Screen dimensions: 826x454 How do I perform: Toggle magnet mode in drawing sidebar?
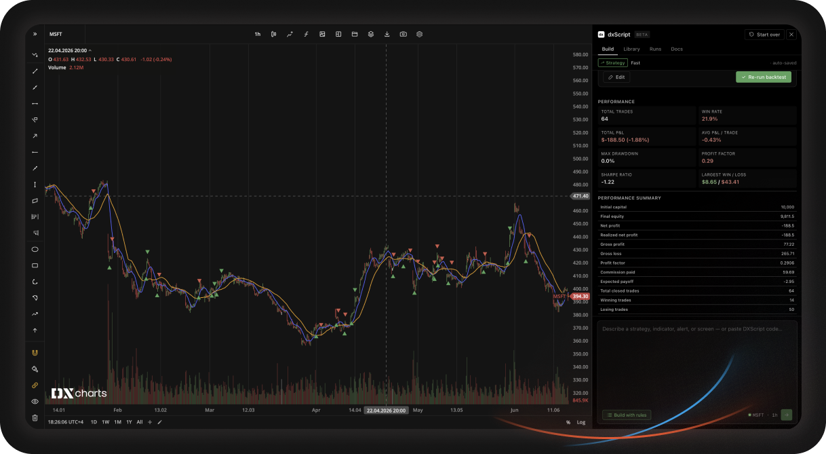tap(35, 352)
